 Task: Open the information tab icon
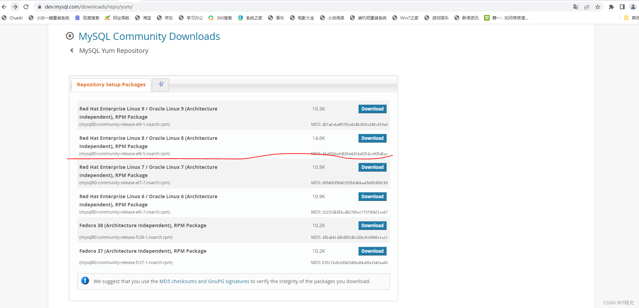160,84
